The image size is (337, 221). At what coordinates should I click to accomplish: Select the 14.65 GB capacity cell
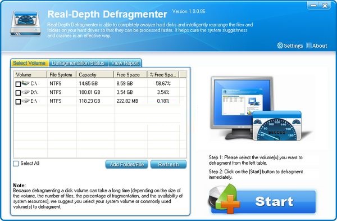(x=88, y=83)
